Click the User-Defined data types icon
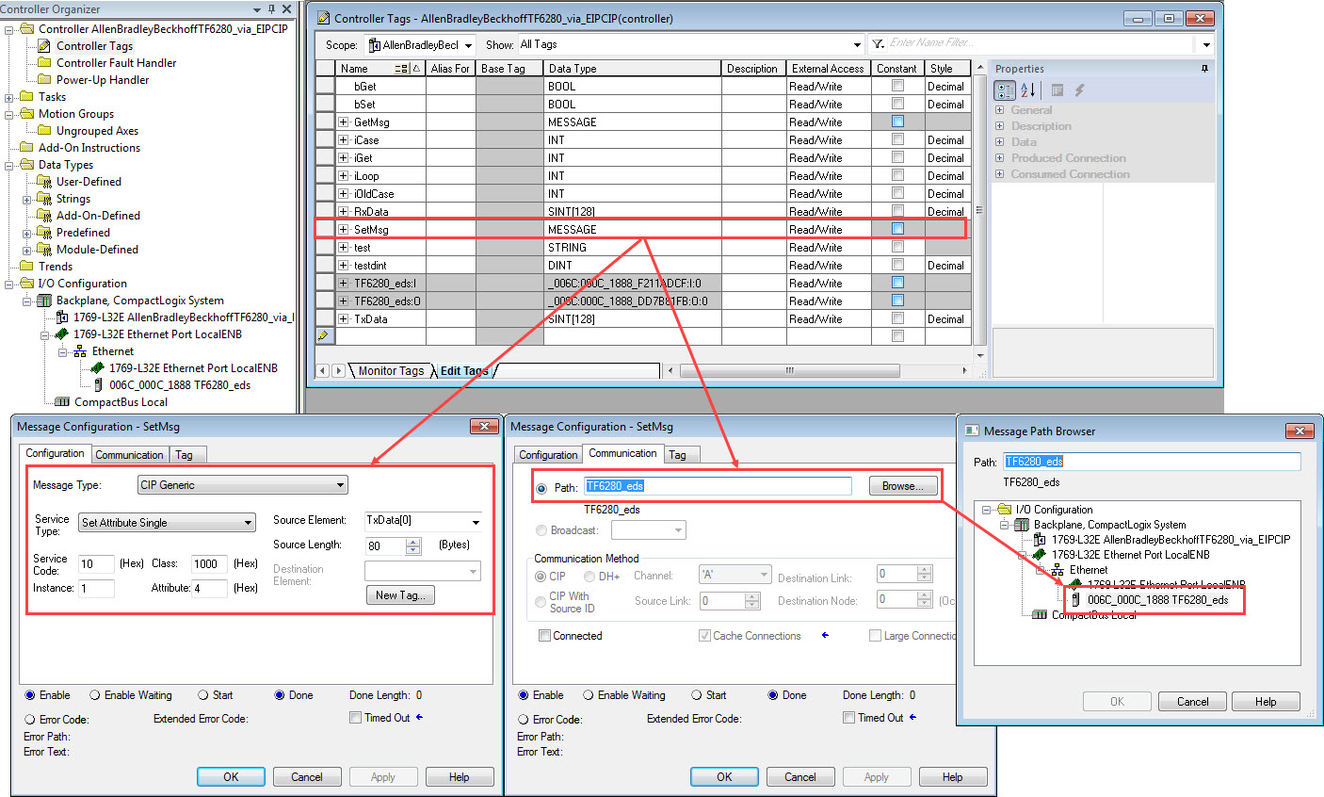 pyautogui.click(x=44, y=181)
